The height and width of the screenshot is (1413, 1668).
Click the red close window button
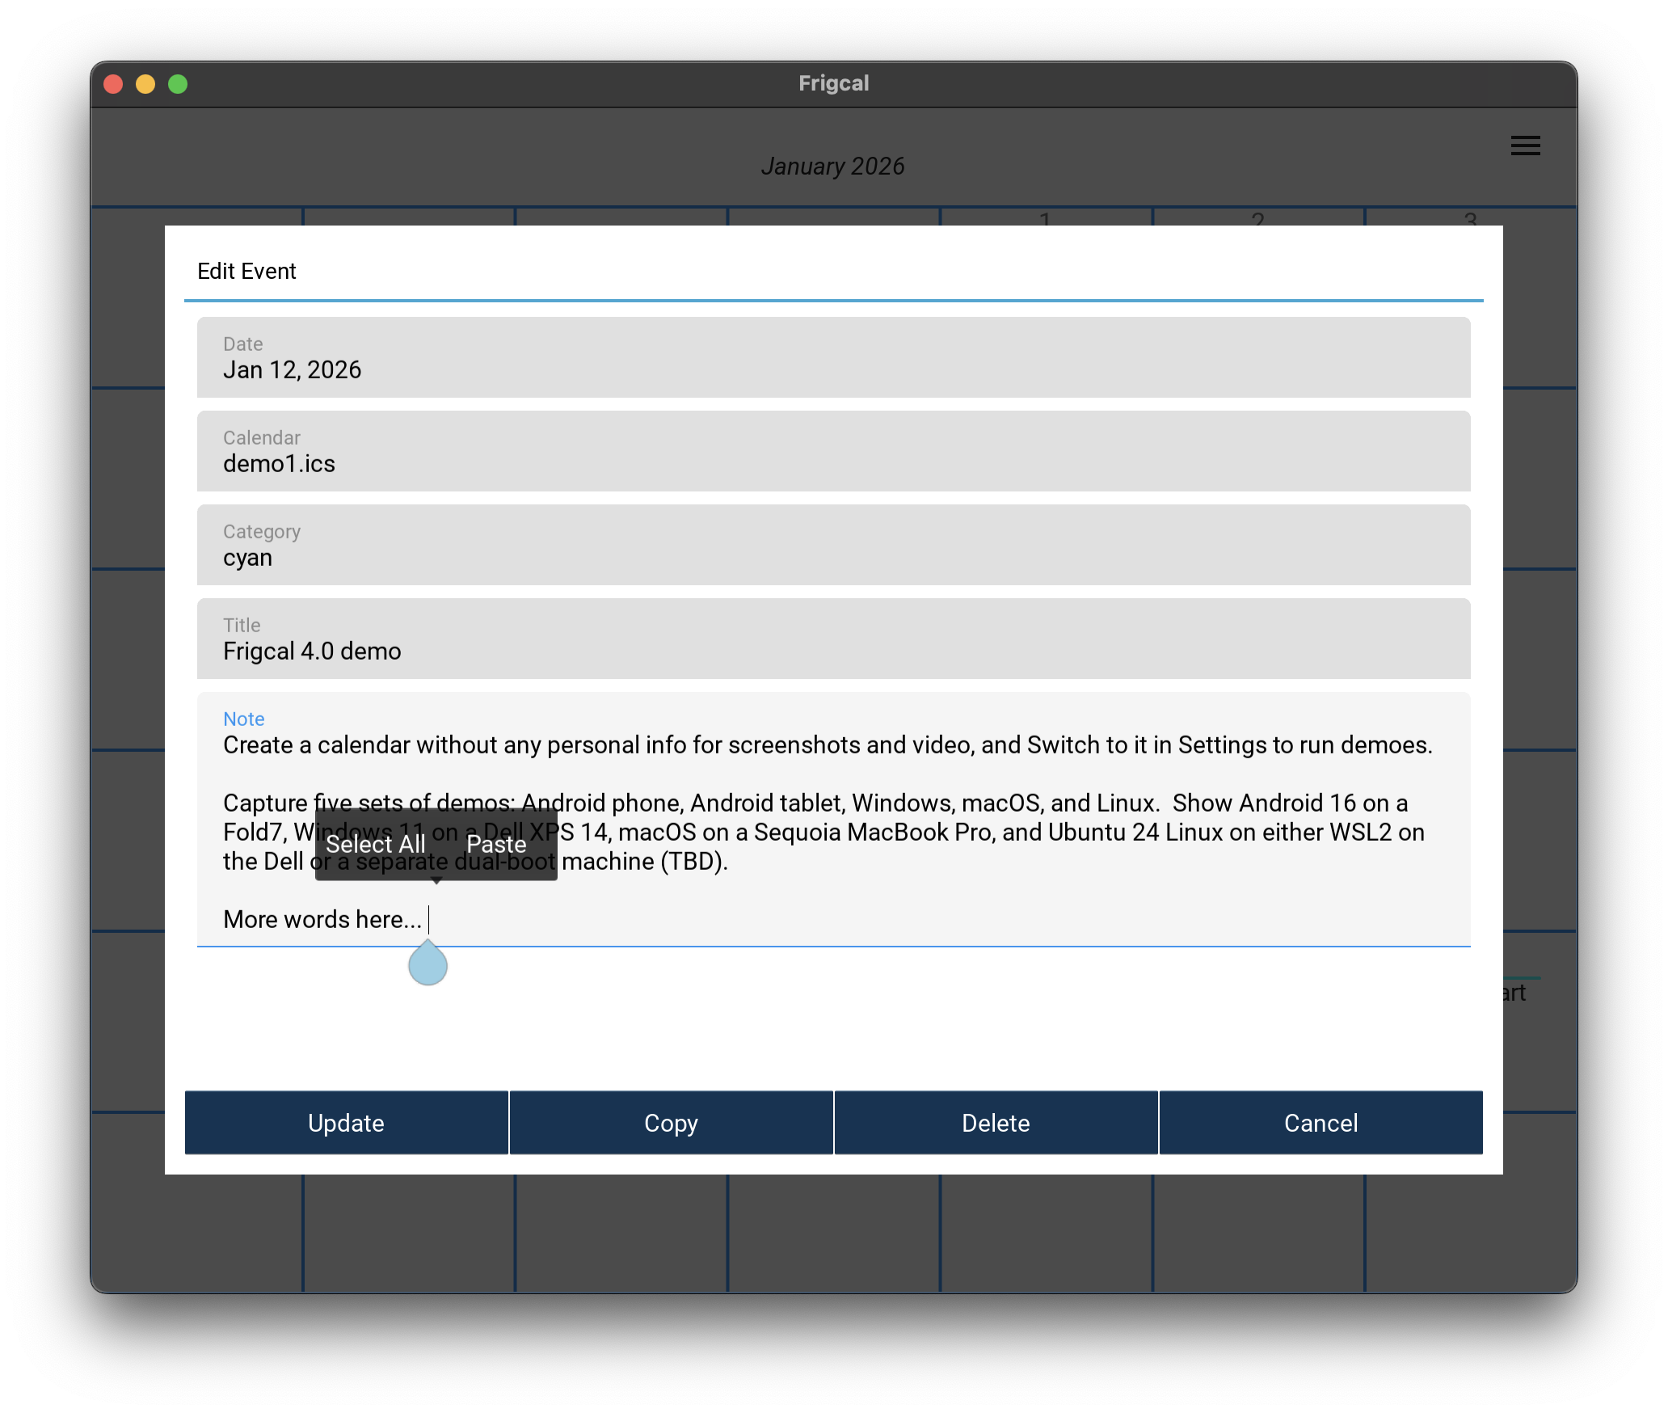(113, 84)
